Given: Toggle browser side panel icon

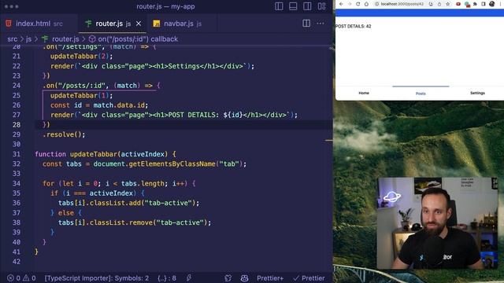Looking at the screenshot, I should pos(484,4).
